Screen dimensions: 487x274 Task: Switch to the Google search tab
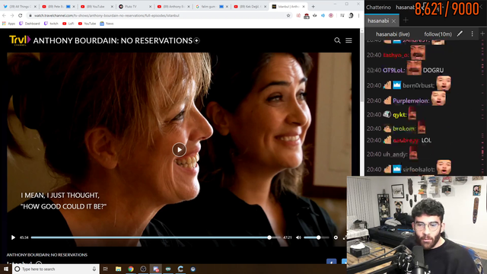pyautogui.click(x=212, y=7)
